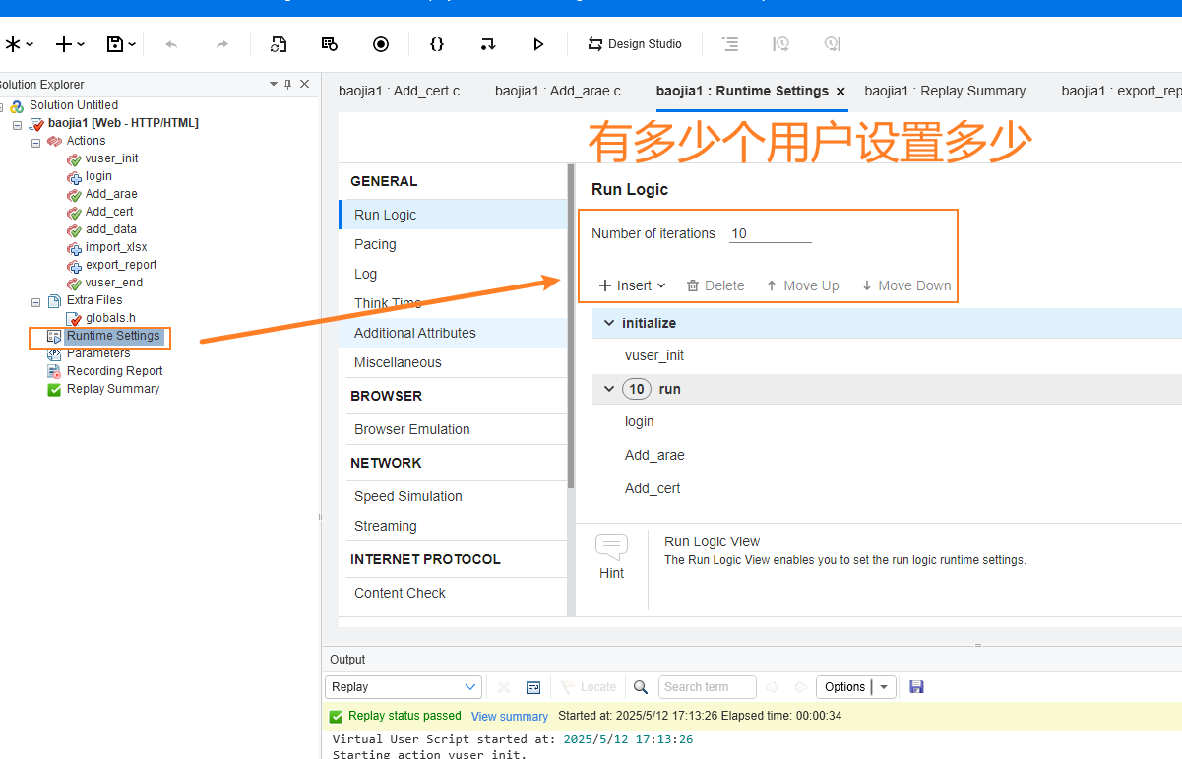Screen dimensions: 1182x759
Task: Open Recording Report tree node
Action: 115,371
